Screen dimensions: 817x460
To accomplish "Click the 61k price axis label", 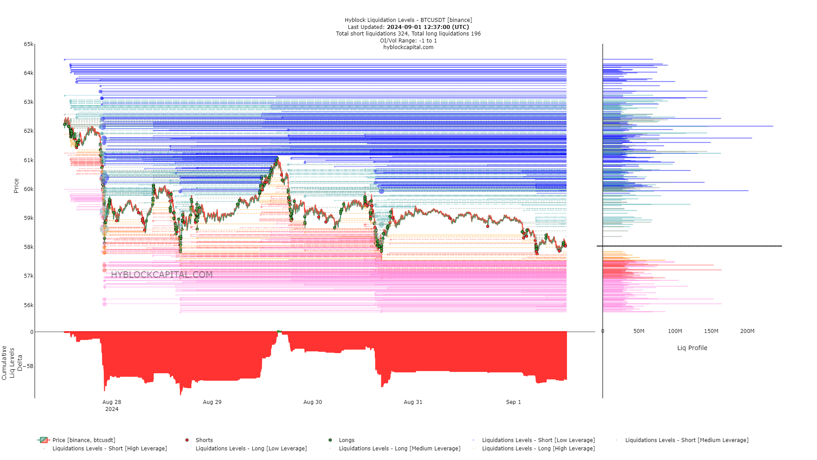I will pos(28,160).
